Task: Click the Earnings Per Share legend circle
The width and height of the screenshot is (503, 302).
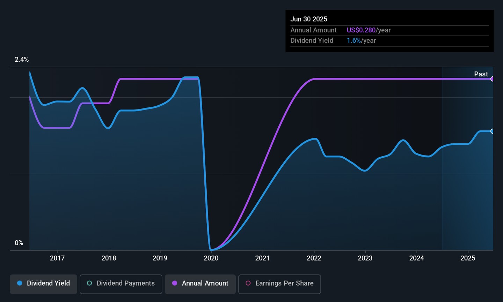Action: click(248, 283)
